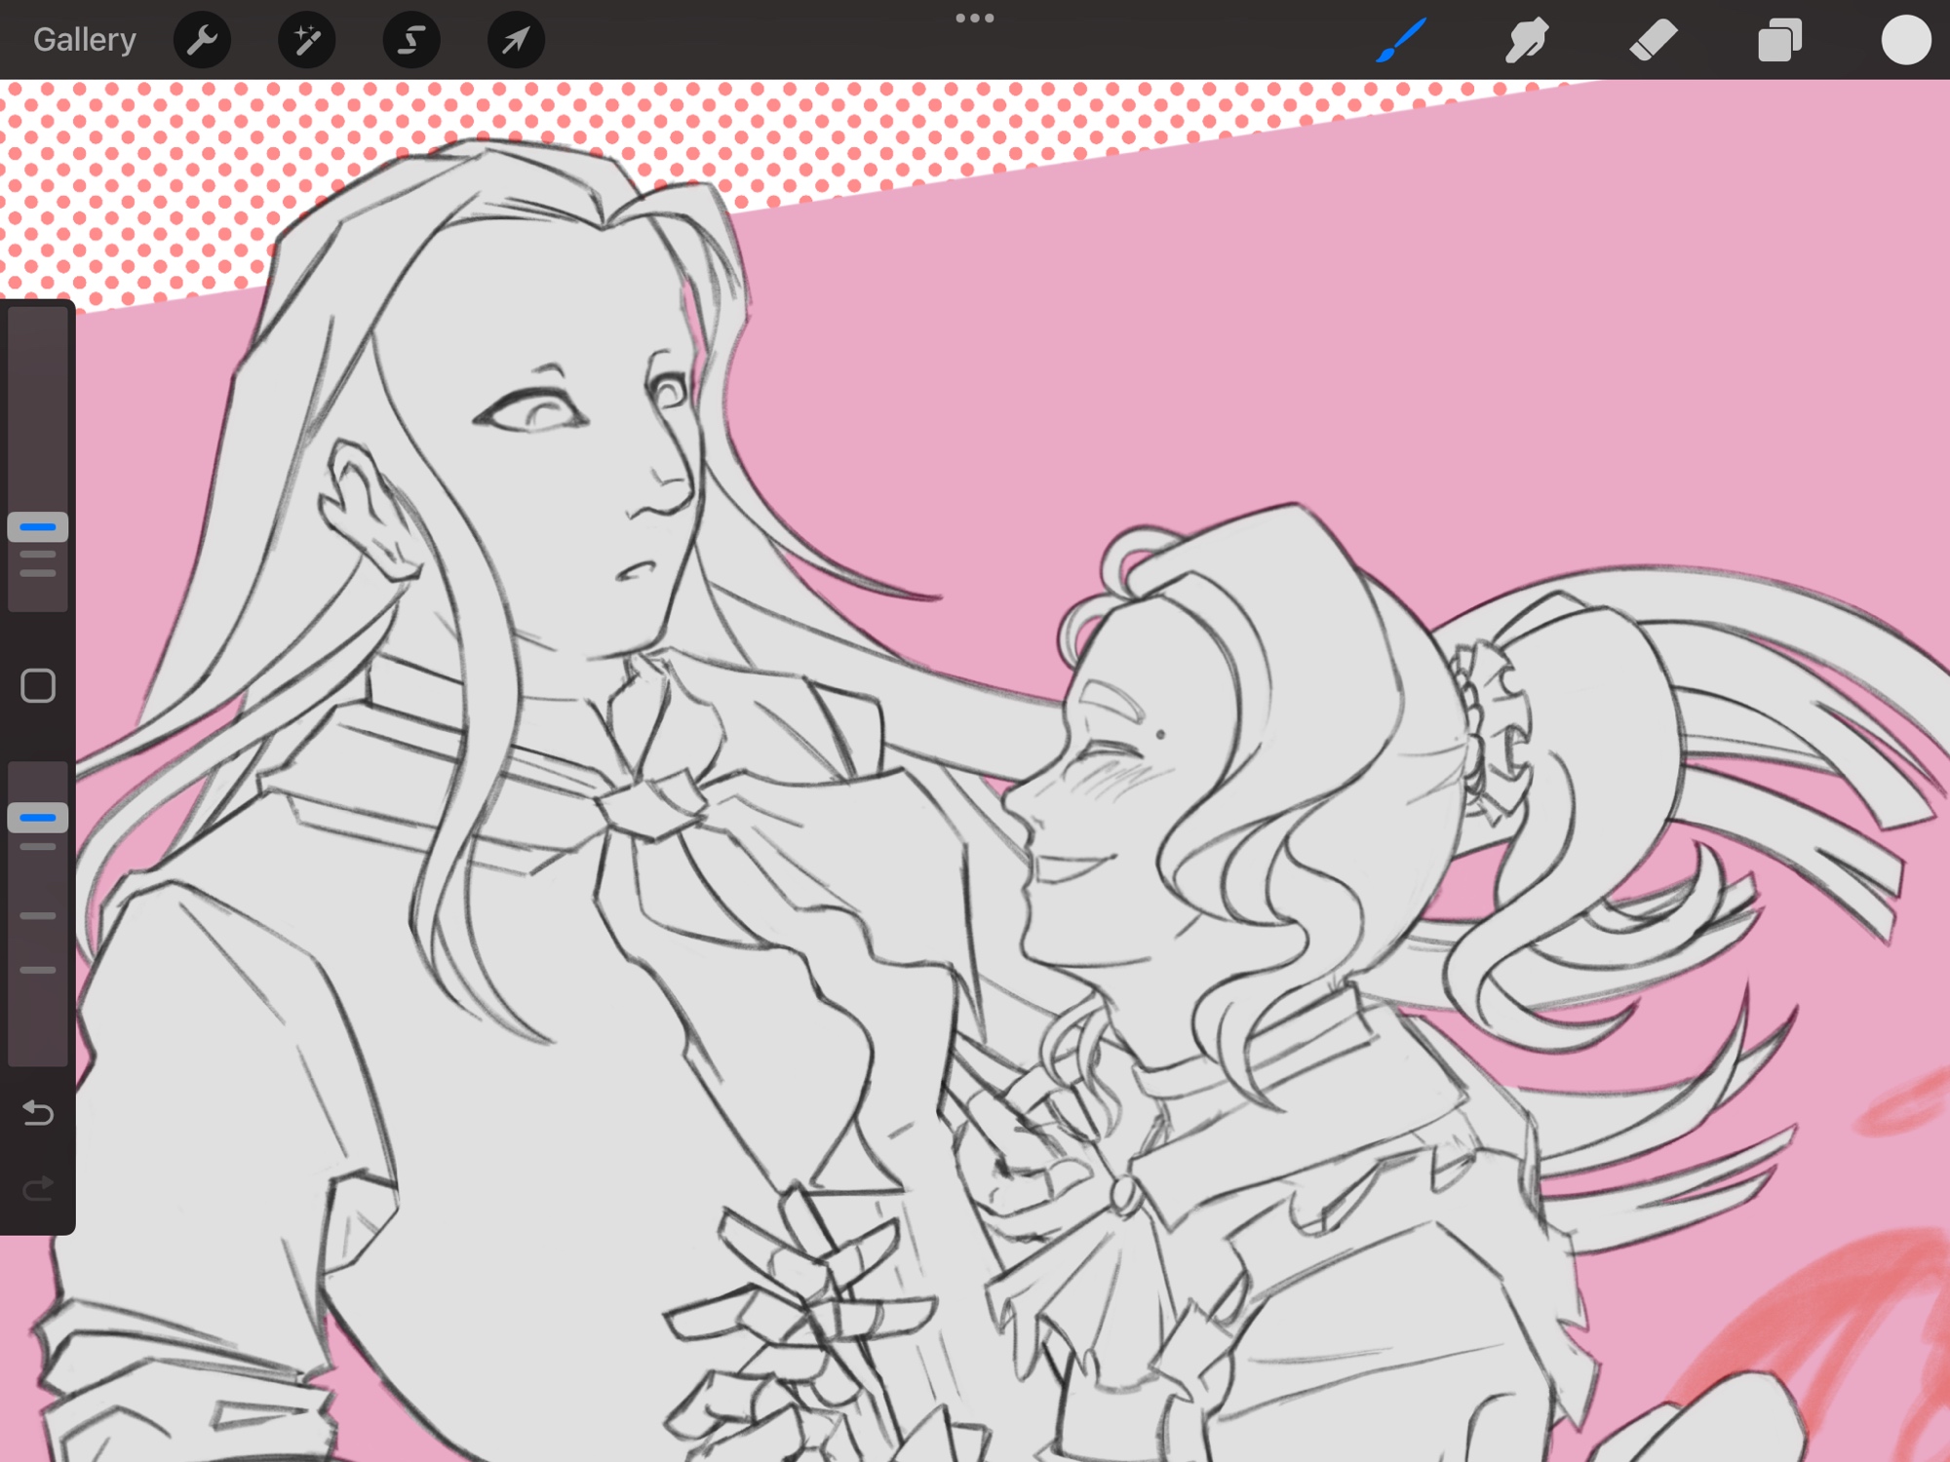The image size is (1950, 1462).
Task: Activate the Transform arrow tool
Action: (516, 40)
